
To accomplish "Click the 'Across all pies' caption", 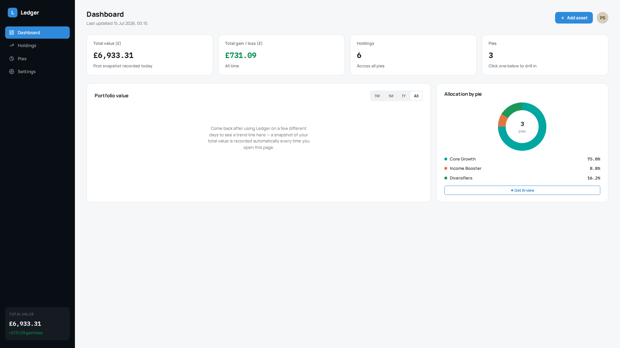I will pyautogui.click(x=371, y=66).
